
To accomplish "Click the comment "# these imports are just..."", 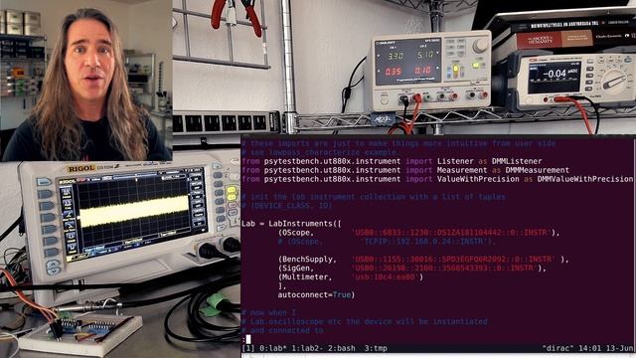I will 398,143.
